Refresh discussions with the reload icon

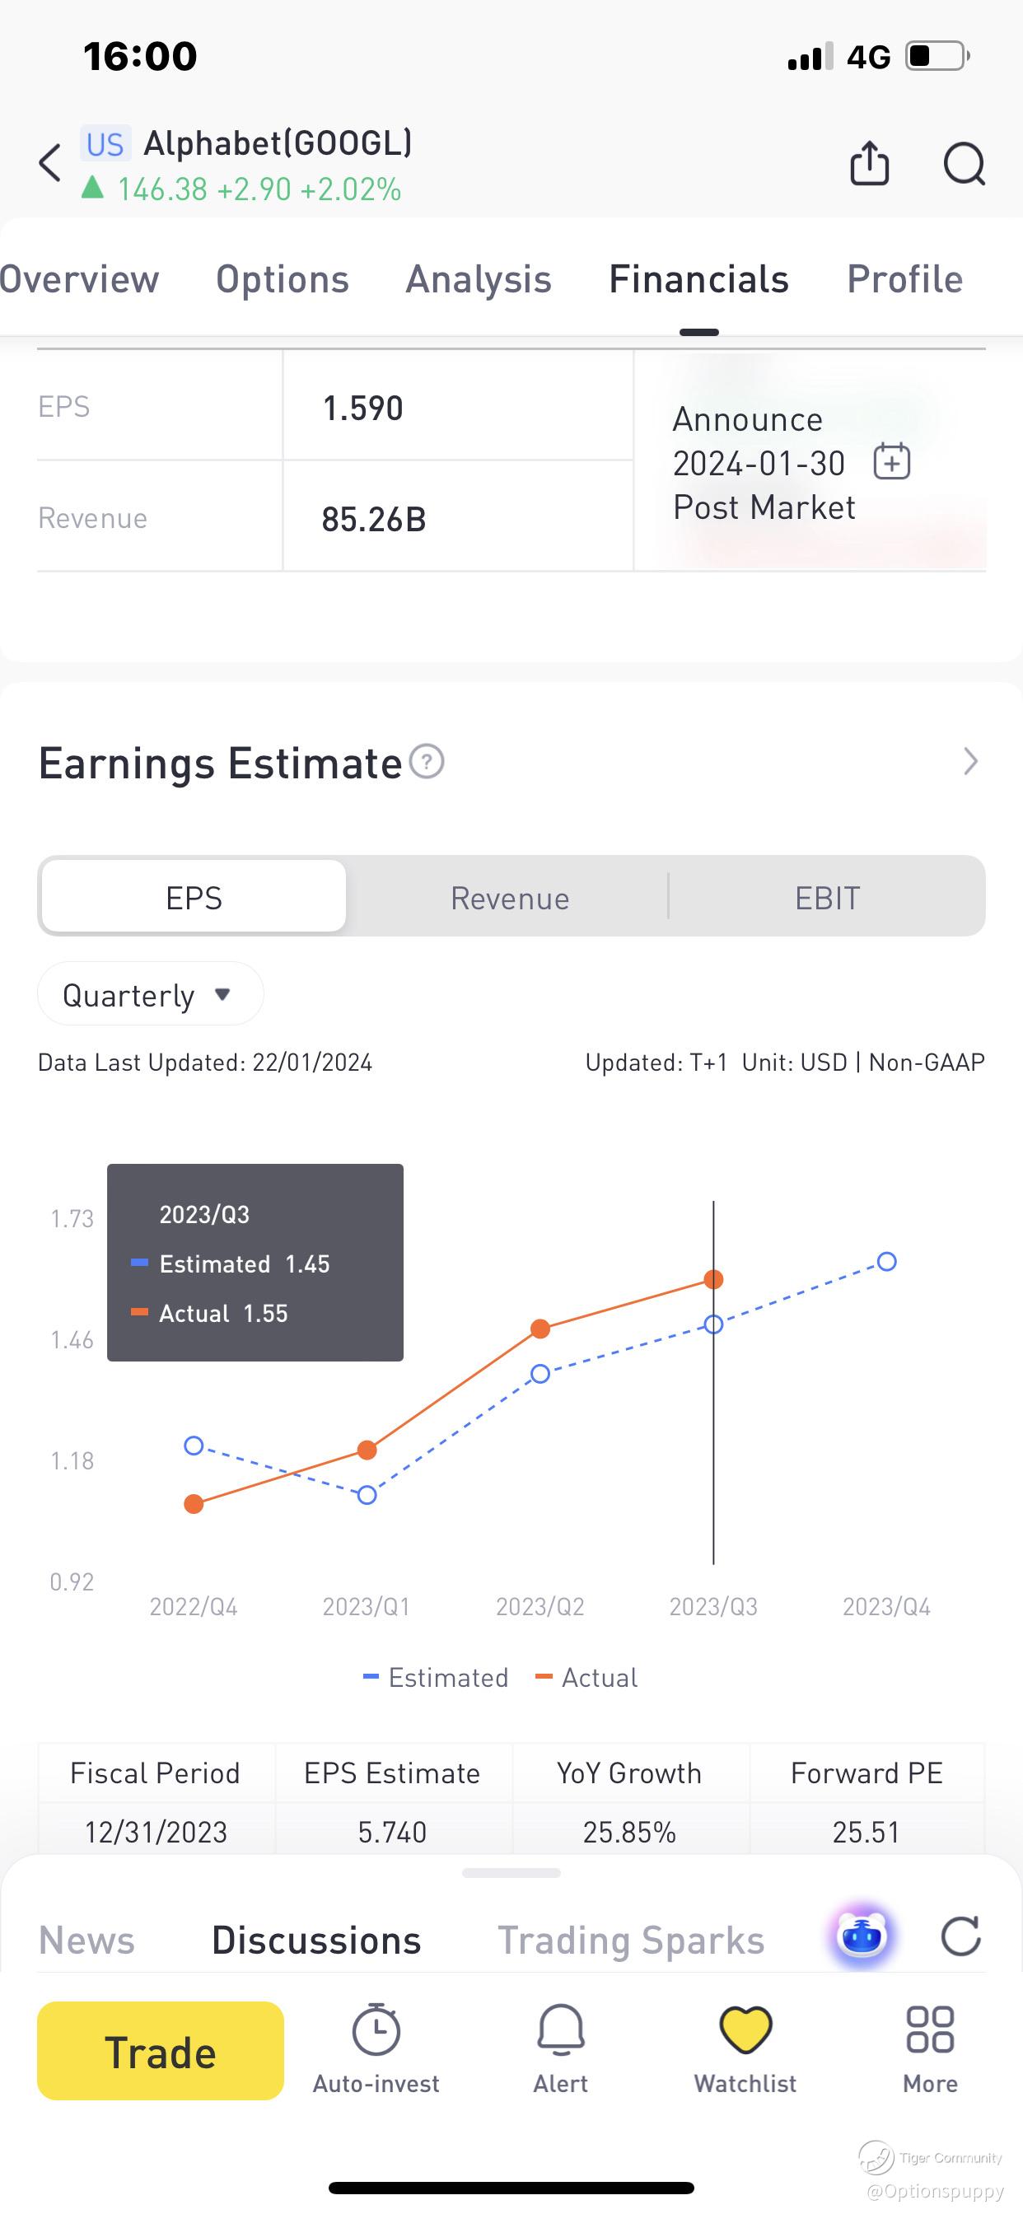coord(960,1937)
